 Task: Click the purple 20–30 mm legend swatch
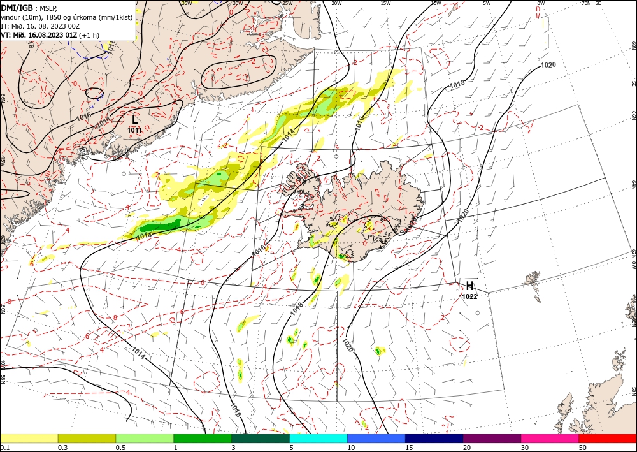coord(492,438)
